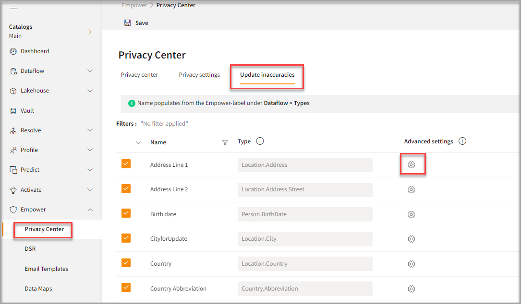Click the Location.Address type field
This screenshot has width=521, height=304.
pos(305,165)
